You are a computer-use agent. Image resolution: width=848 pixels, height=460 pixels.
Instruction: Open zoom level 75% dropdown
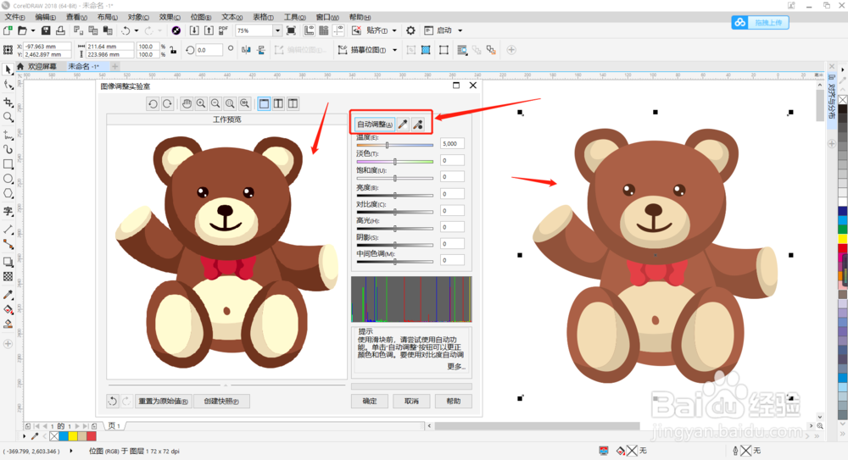click(277, 30)
